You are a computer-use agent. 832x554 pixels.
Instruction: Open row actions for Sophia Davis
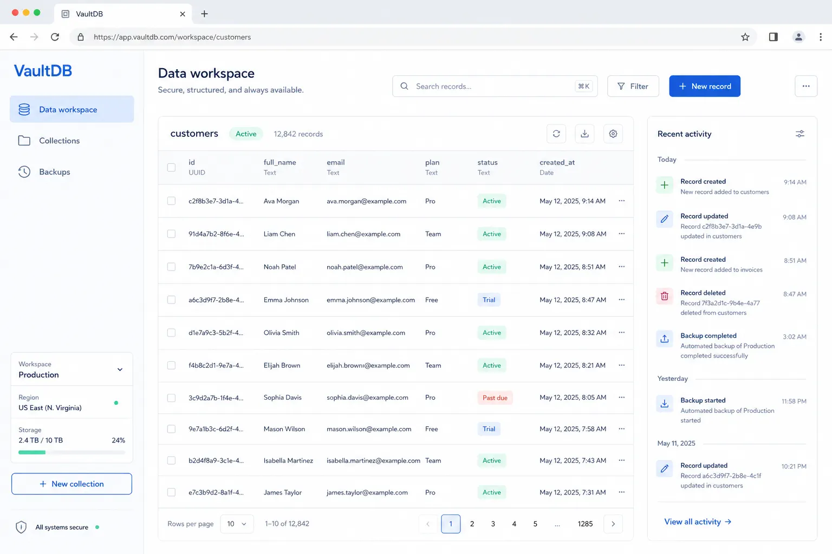[622, 397]
